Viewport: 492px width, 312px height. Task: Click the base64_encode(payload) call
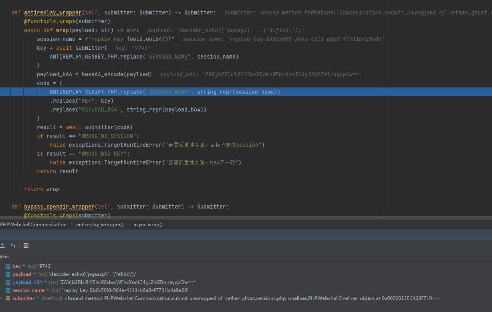117,74
